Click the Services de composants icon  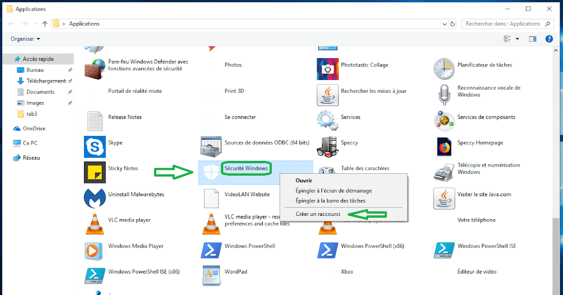click(x=444, y=121)
